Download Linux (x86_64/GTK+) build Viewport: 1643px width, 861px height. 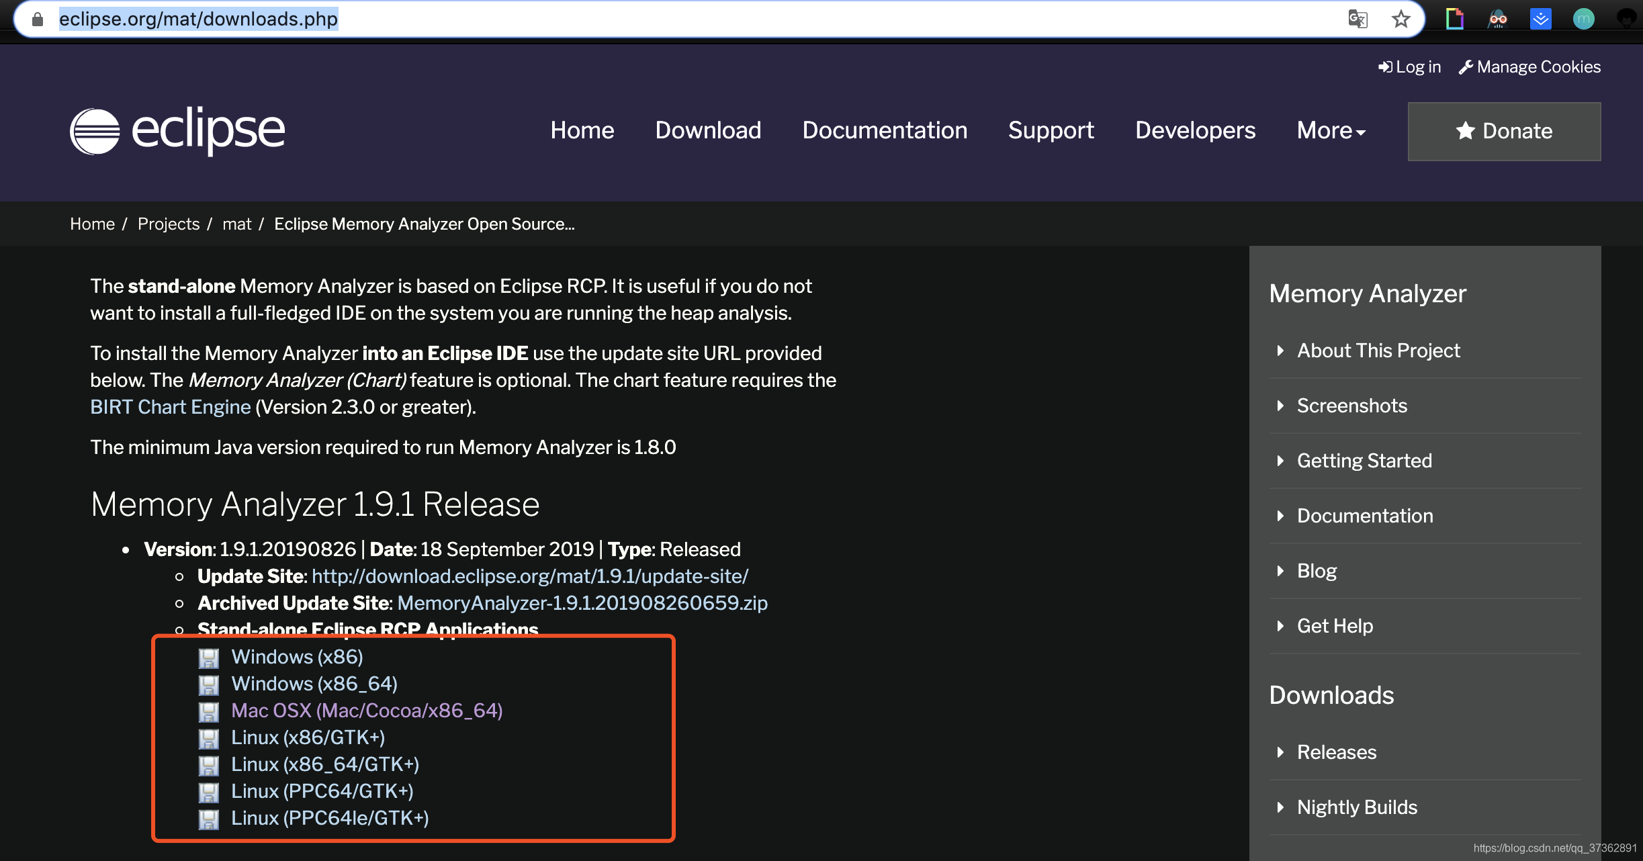point(325,764)
